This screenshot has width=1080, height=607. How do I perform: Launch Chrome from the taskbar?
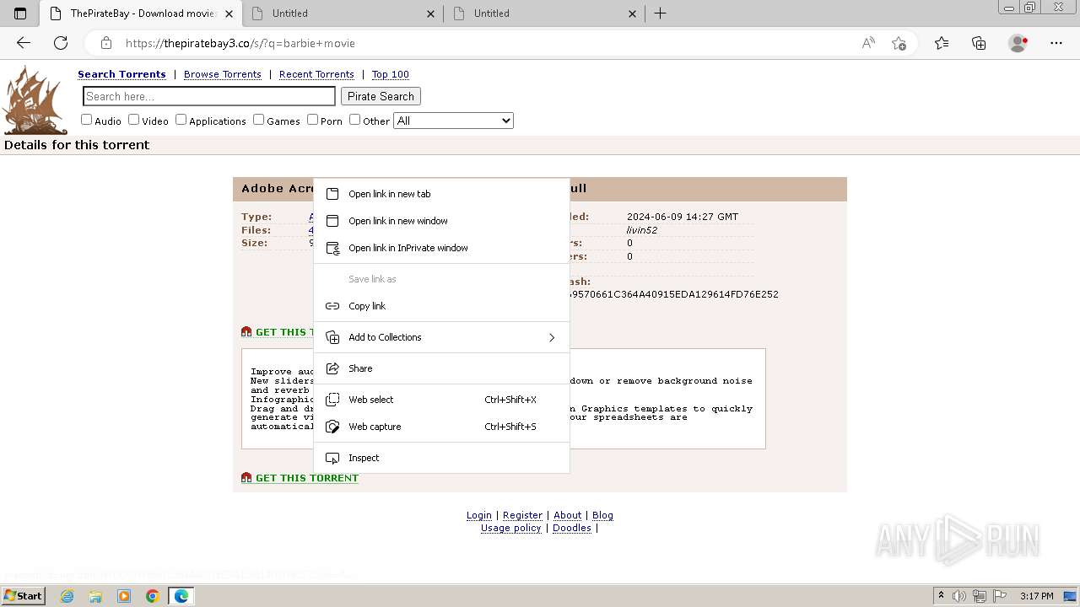coord(153,596)
